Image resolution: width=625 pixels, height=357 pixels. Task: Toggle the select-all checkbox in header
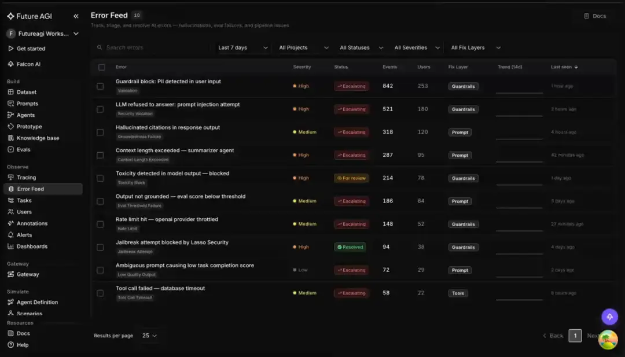tap(102, 67)
